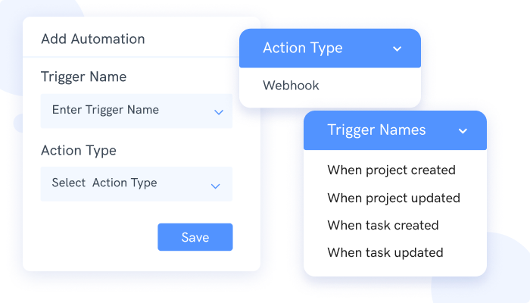Image resolution: width=530 pixels, height=303 pixels.
Task: Click the blue 'Action Type' header title
Action: (302, 48)
